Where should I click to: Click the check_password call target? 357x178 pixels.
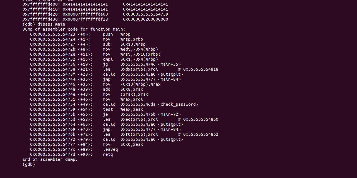pyautogui.click(x=178, y=104)
